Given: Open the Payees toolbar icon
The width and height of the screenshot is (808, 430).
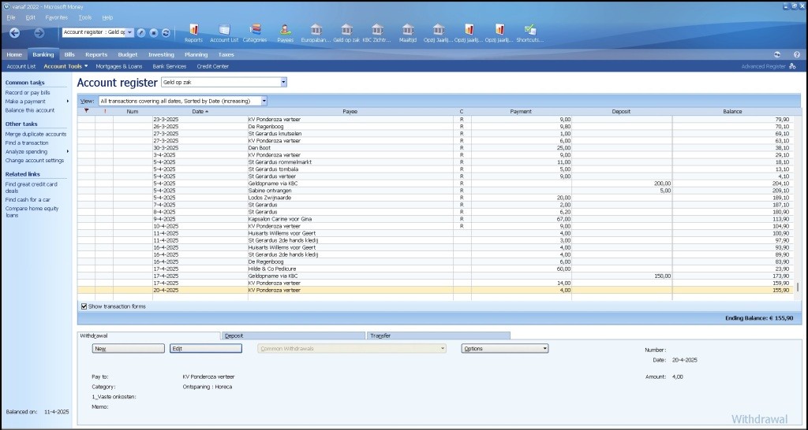Looking at the screenshot, I should click(286, 33).
